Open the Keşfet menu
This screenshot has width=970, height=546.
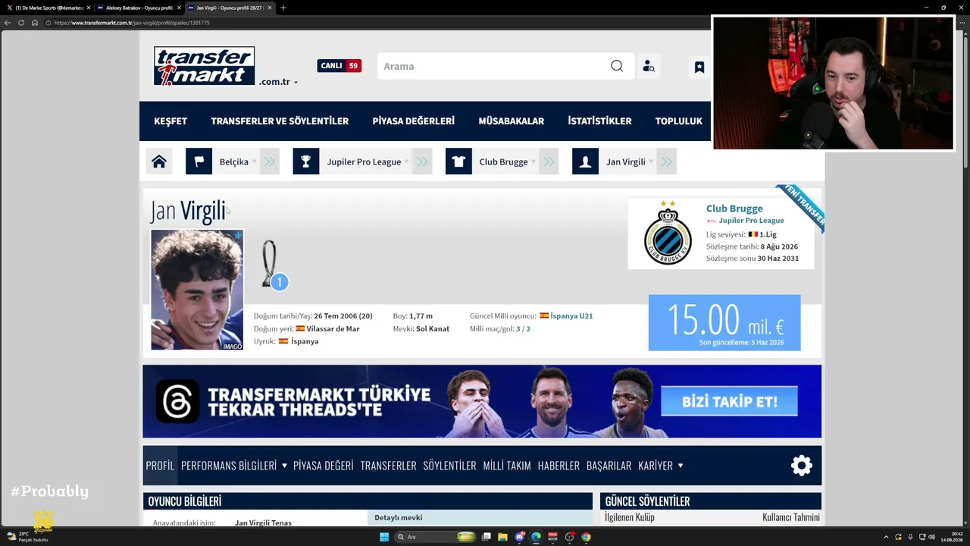(x=171, y=121)
